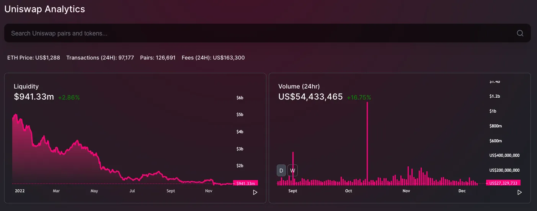
Task: Click the Volume (24hr) chart title
Action: click(x=299, y=86)
